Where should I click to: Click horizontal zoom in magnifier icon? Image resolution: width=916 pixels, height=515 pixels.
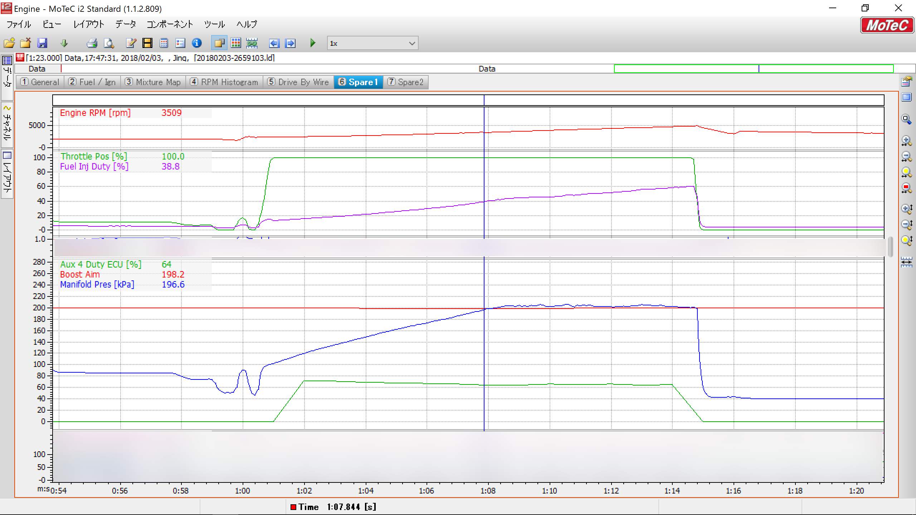906,141
